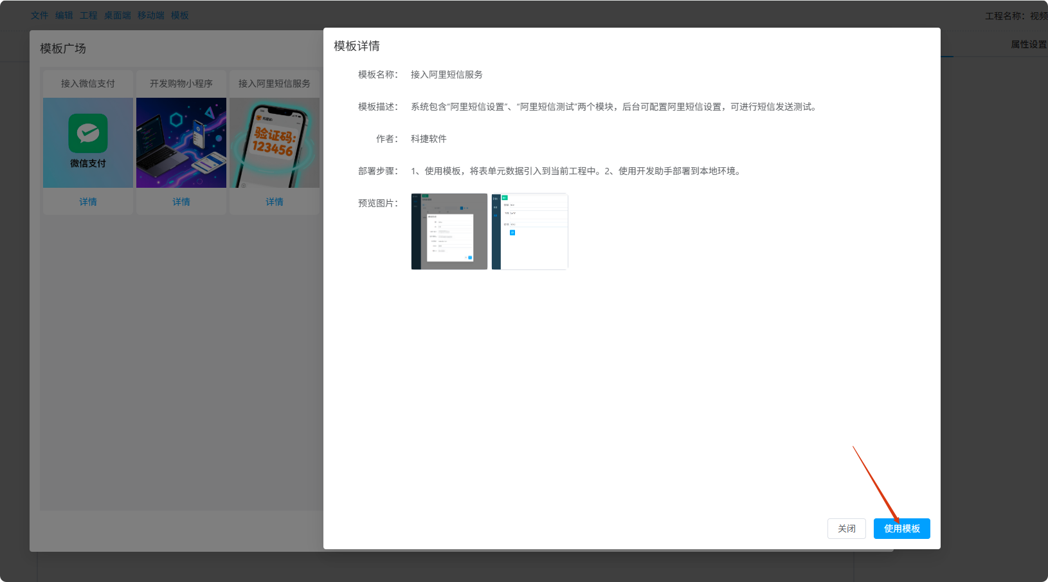
Task: Open the first dark preview image
Action: pyautogui.click(x=449, y=232)
